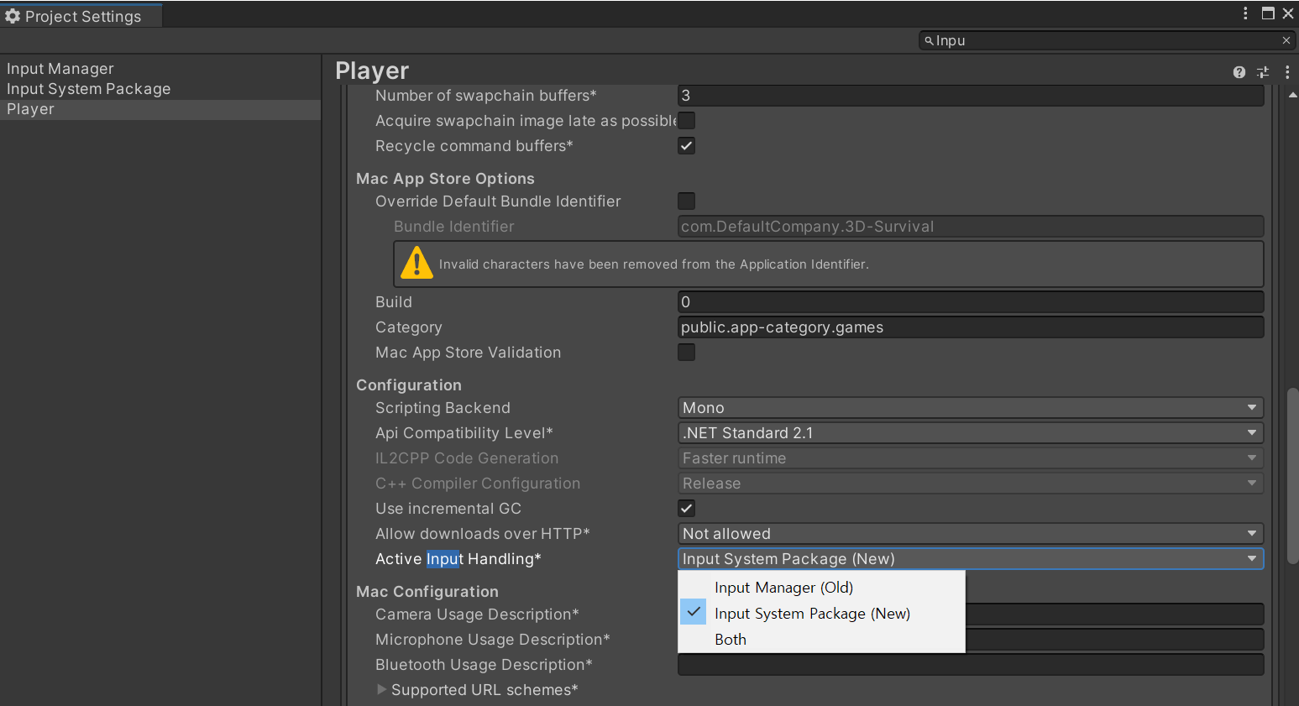Choose the Both input handling option
Viewport: 1299px width, 706px height.
[821, 640]
